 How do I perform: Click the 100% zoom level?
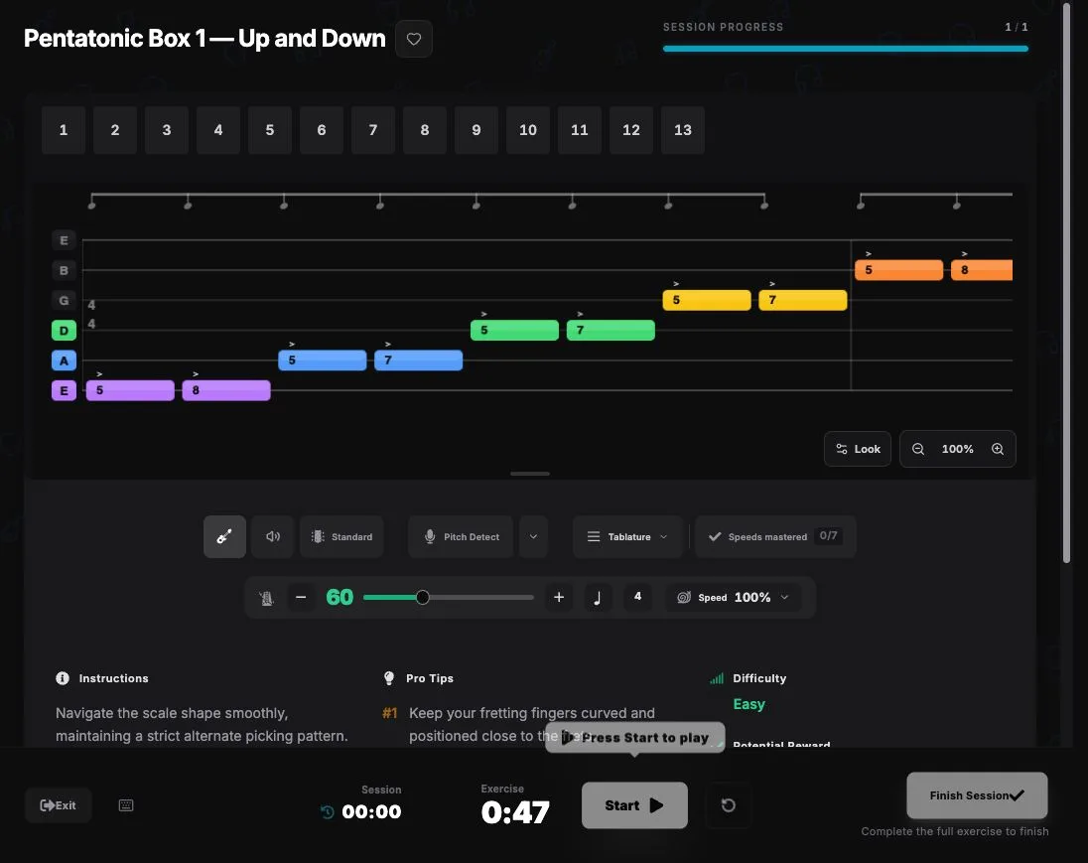[957, 449]
